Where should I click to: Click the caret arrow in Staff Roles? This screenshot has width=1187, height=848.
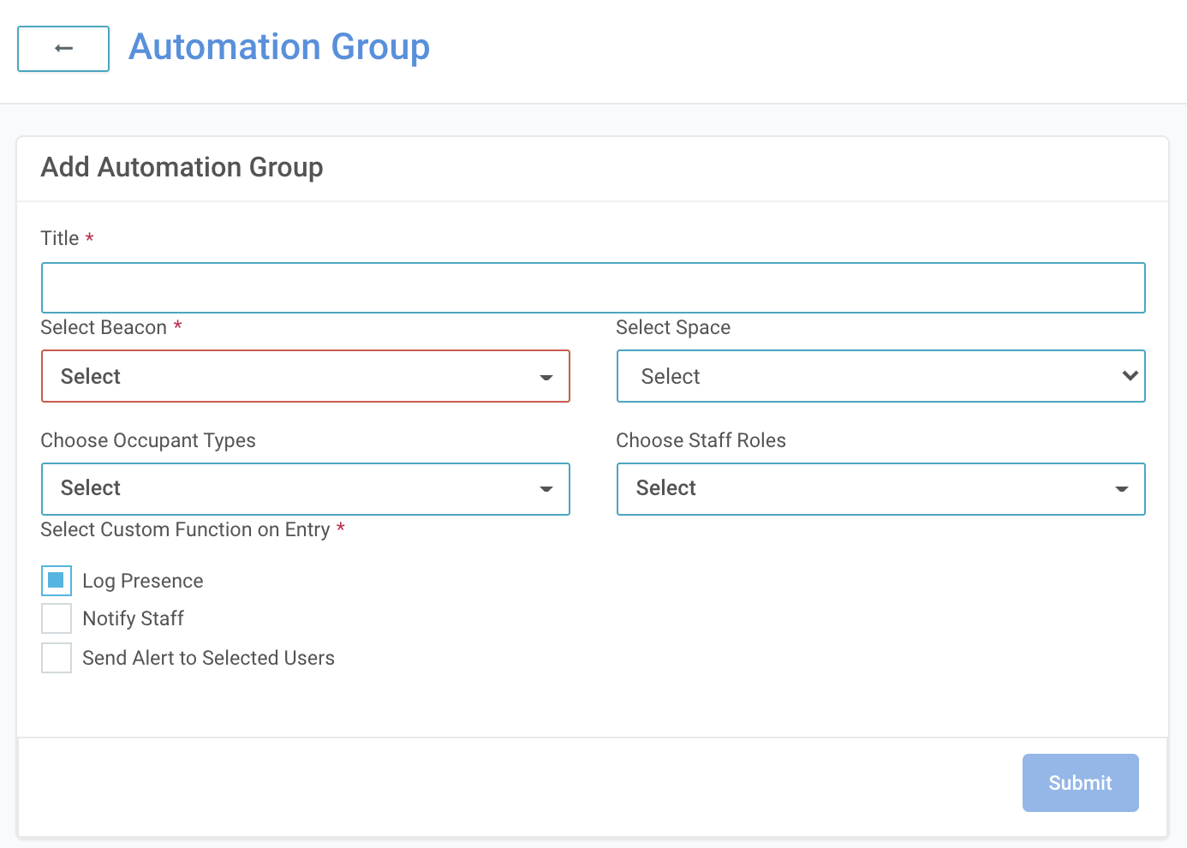coord(1122,489)
